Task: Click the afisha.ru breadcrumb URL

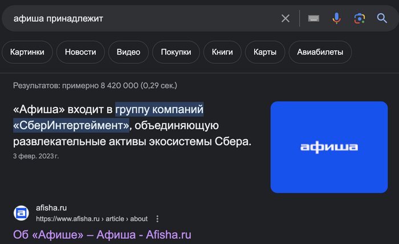Action: tap(91, 218)
